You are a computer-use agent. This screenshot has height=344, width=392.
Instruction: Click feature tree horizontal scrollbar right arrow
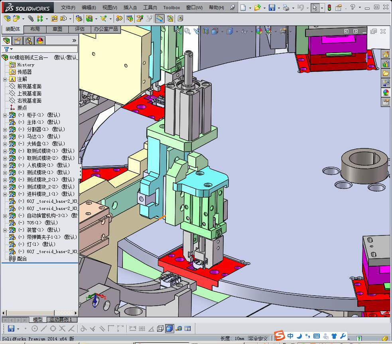click(x=76, y=313)
